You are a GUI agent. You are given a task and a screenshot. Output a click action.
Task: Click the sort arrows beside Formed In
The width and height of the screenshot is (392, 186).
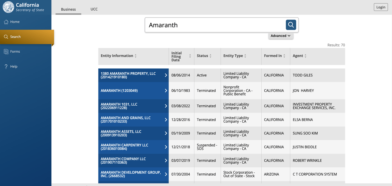coord(284,56)
